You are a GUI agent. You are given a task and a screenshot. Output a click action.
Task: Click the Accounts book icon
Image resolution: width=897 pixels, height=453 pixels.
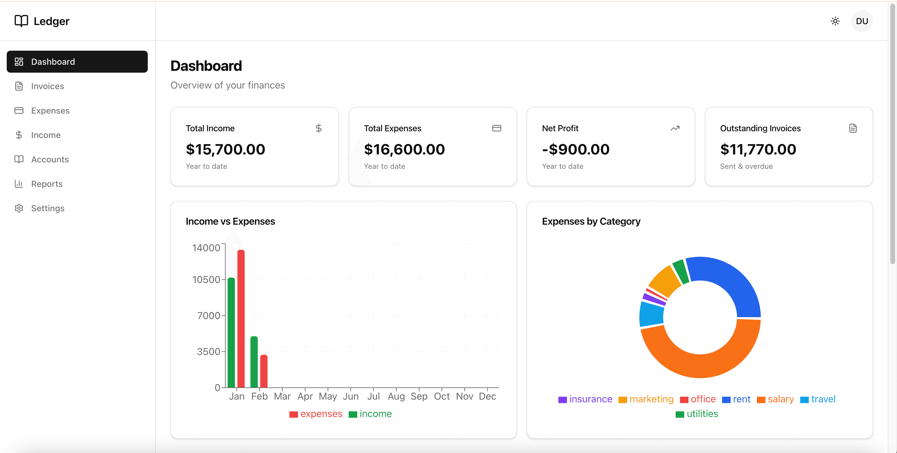19,159
